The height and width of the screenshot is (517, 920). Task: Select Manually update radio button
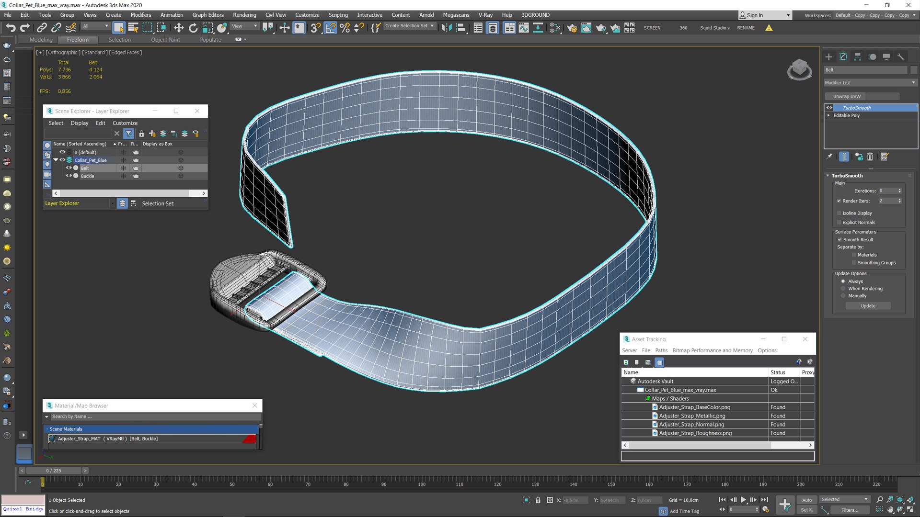pos(843,296)
